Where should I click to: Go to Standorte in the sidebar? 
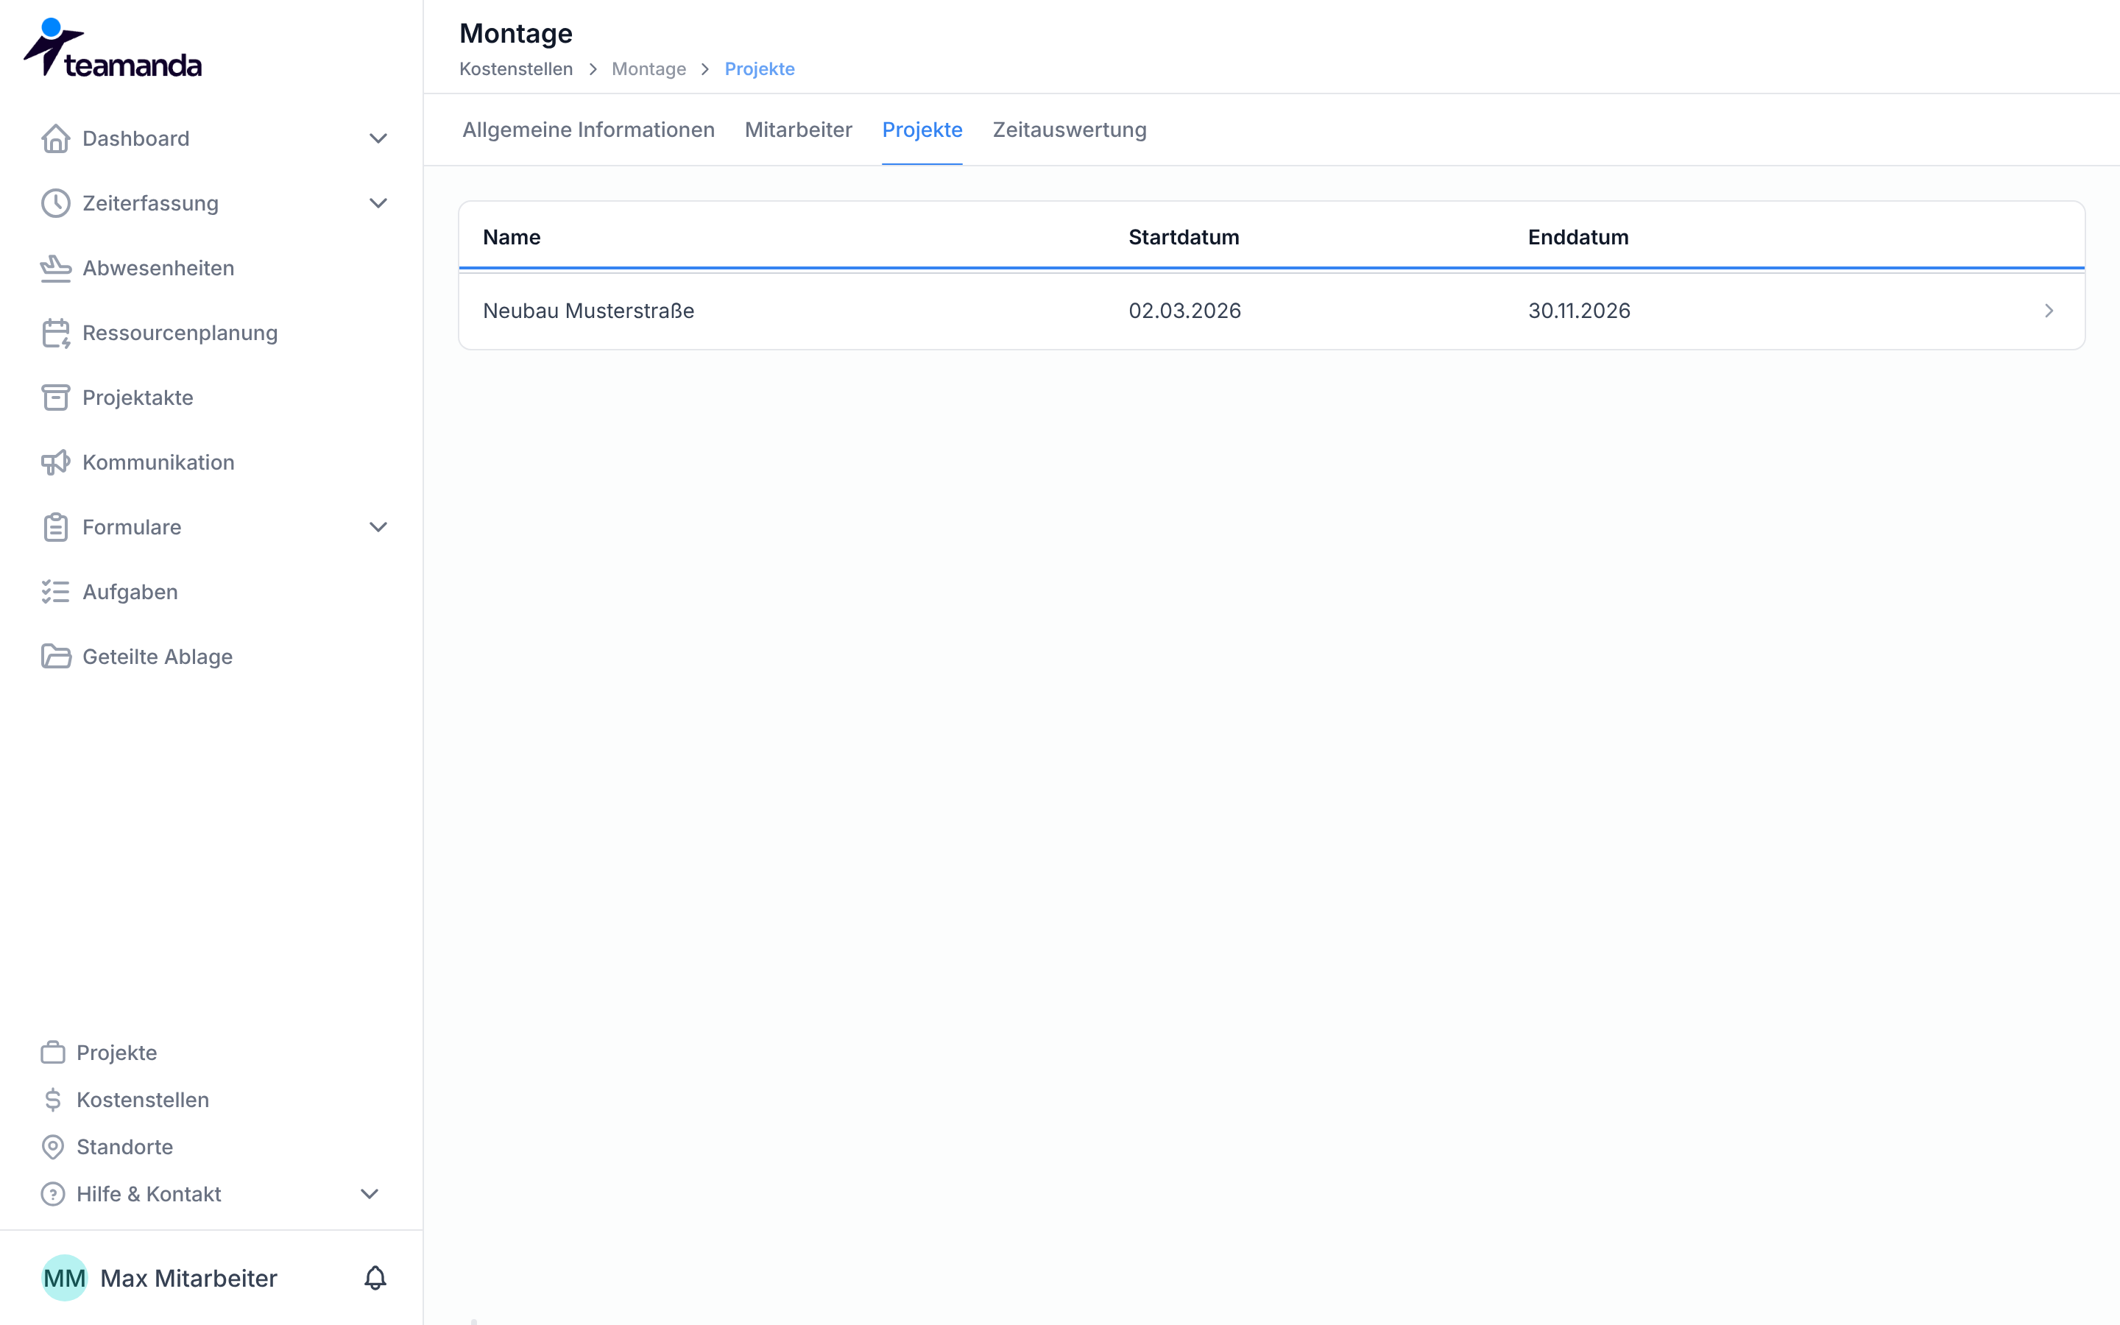pyautogui.click(x=125, y=1147)
